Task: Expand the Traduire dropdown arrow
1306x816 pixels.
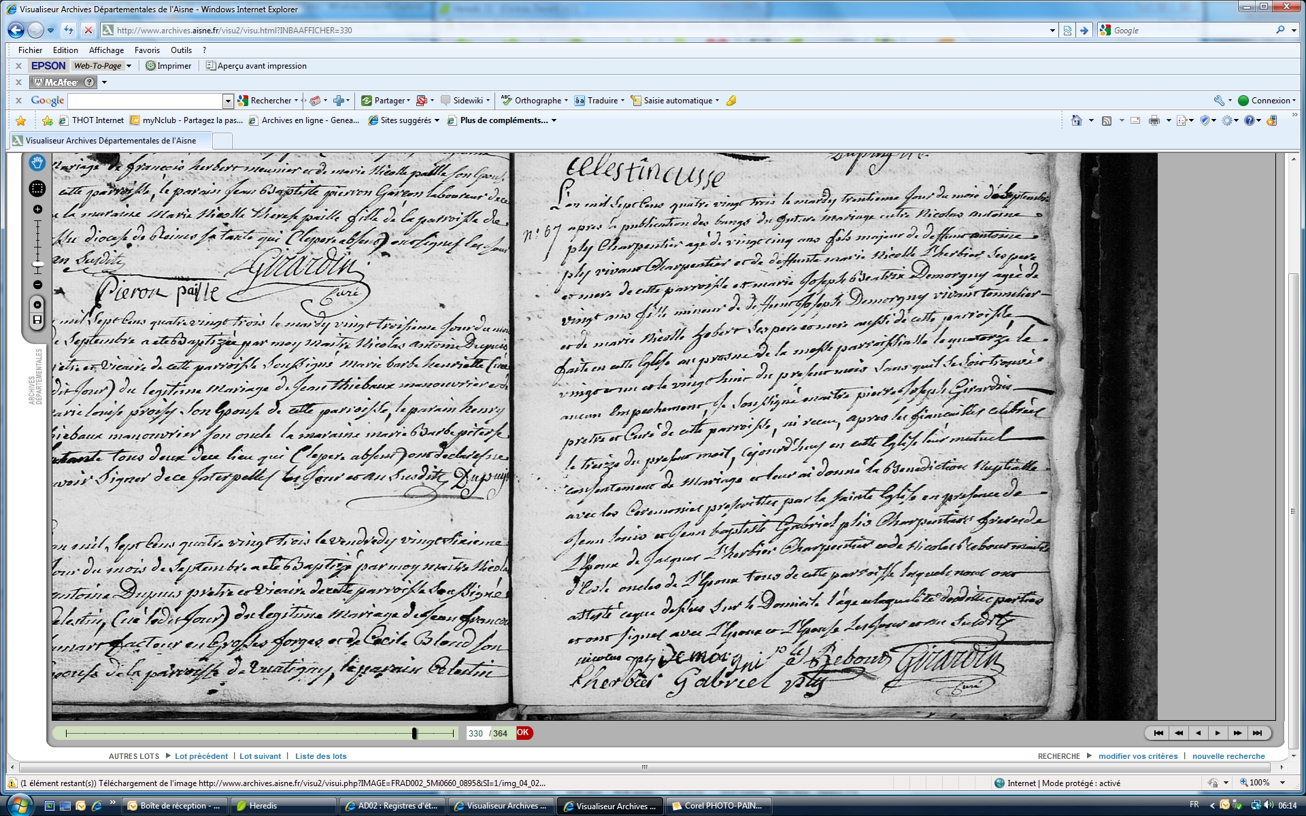Action: pyautogui.click(x=622, y=101)
